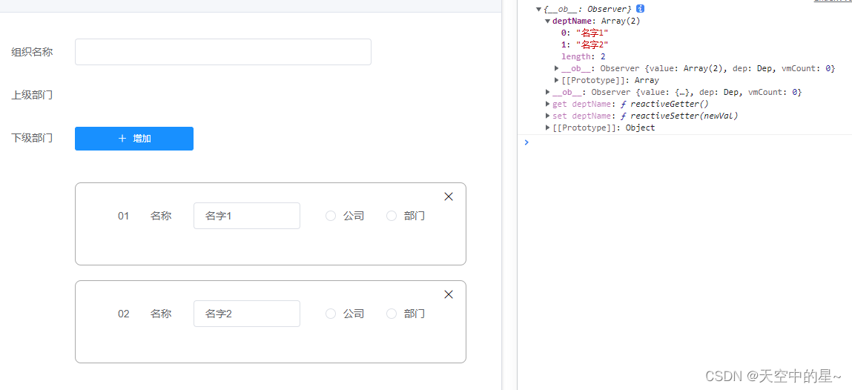Focus the 组织名称 input field
Screen dimensions: 852x390
coord(222,52)
